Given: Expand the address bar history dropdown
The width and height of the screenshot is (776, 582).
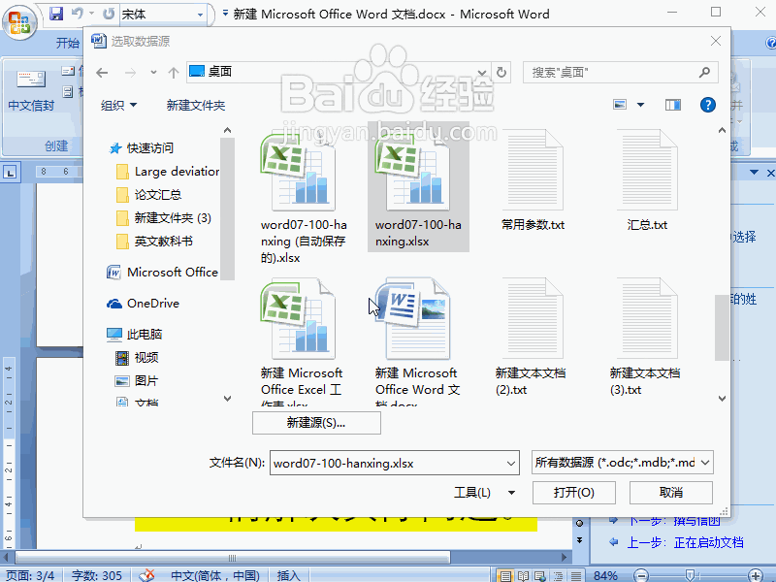Looking at the screenshot, I should [x=482, y=73].
